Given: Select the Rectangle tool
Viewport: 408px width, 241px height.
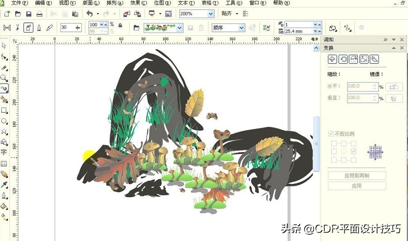Looking at the screenshot, I should [x=4, y=110].
